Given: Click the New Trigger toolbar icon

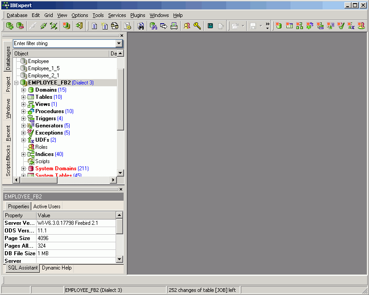Looking at the screenshot, I should (x=320, y=25).
